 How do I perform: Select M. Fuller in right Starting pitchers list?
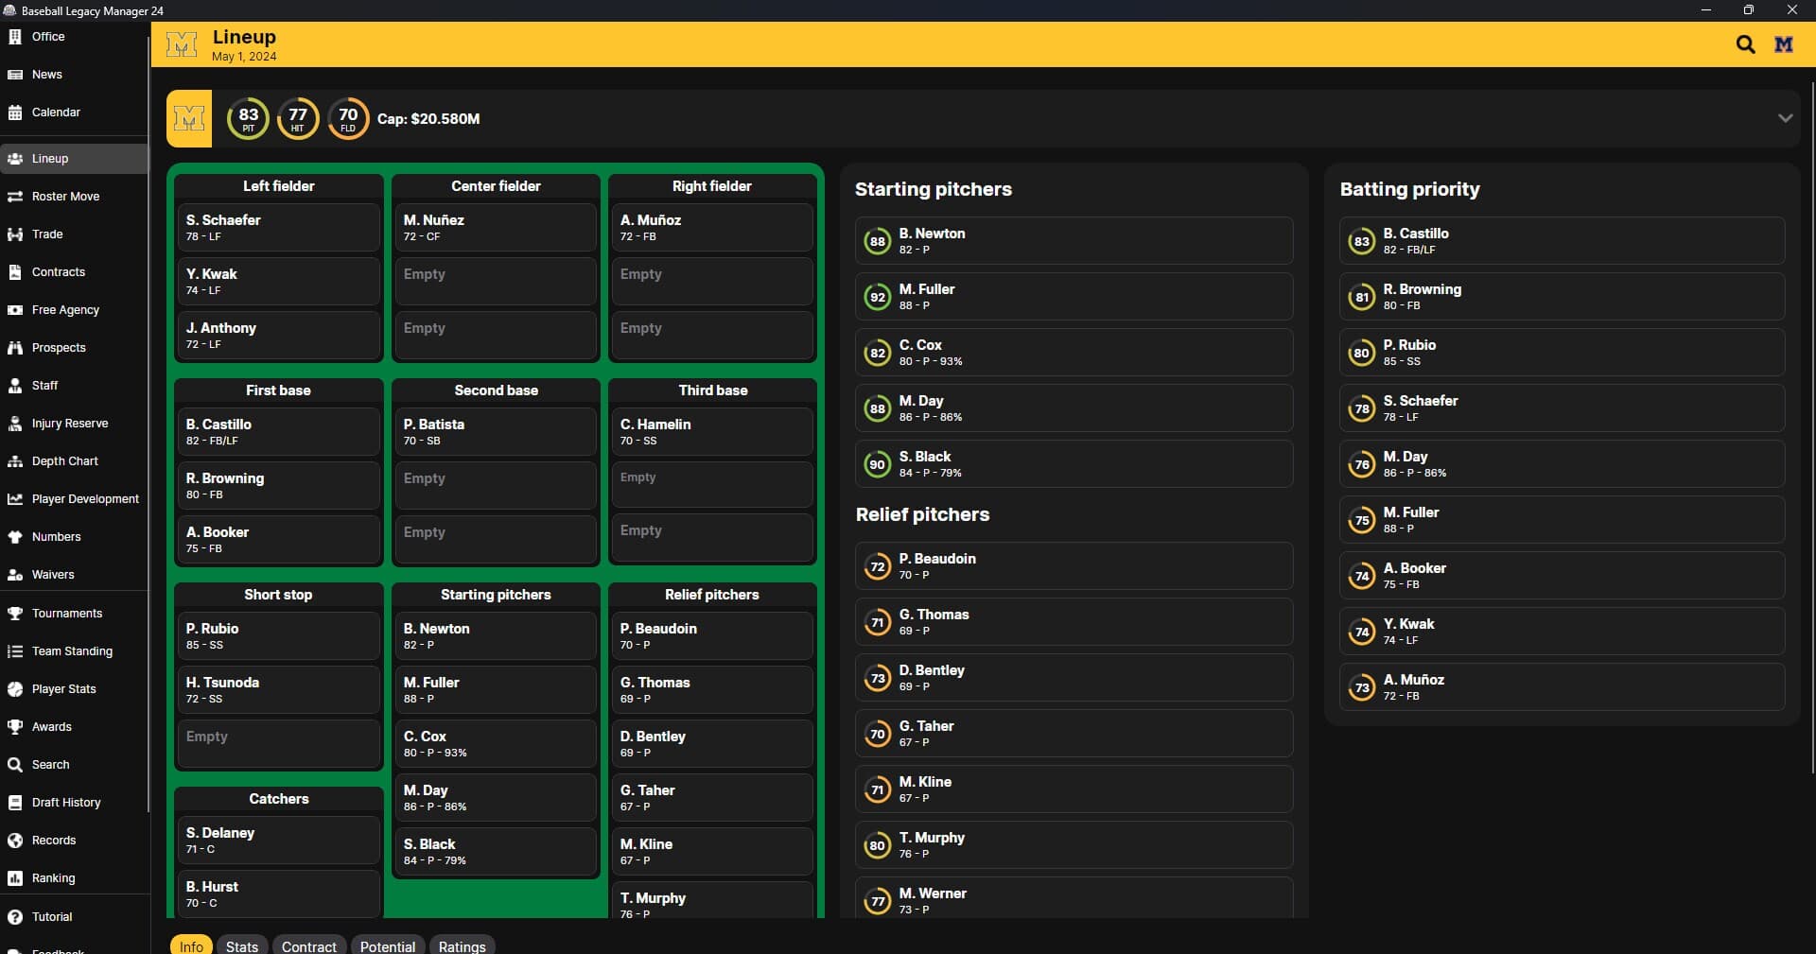(x=1074, y=296)
